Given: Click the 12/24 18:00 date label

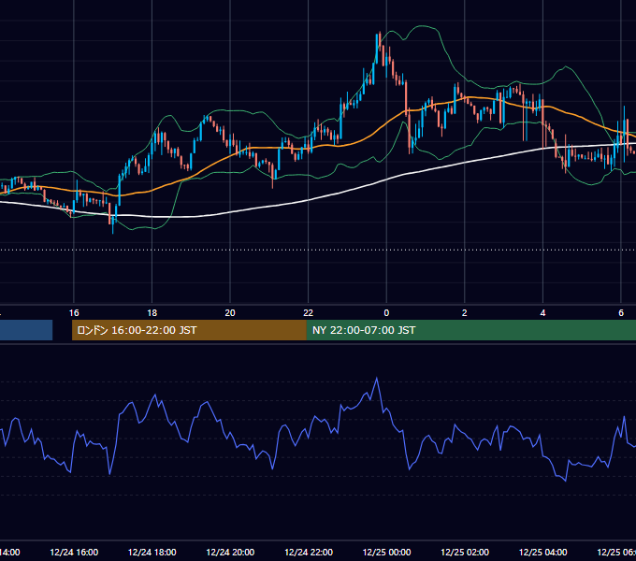Looking at the screenshot, I should click(x=152, y=553).
